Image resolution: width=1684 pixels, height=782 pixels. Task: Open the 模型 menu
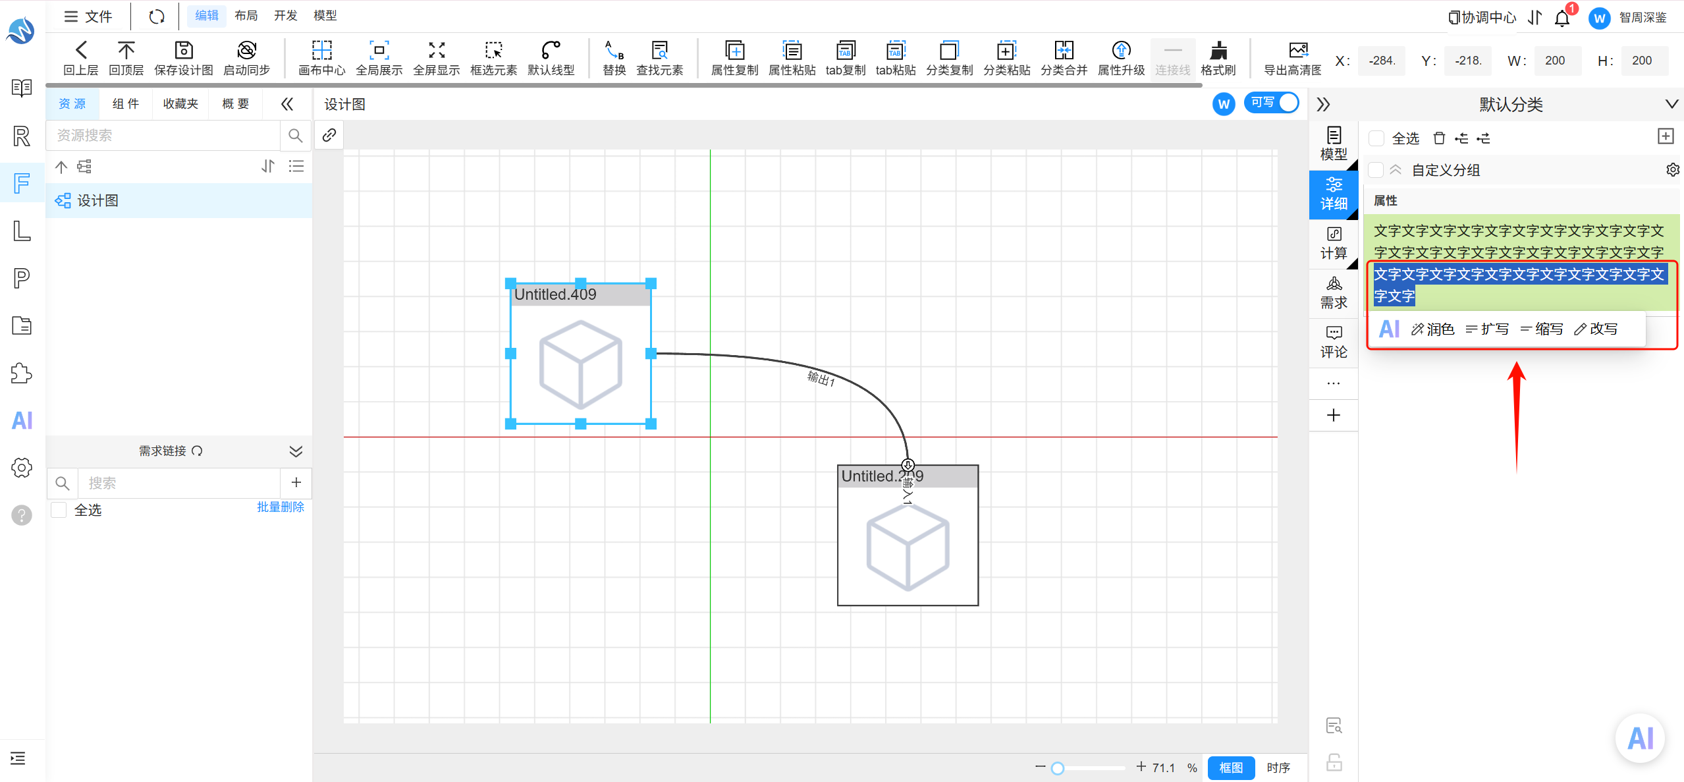[325, 16]
